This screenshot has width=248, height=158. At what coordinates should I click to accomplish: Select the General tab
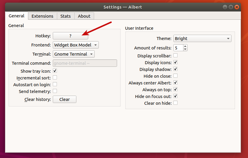coord(17,16)
